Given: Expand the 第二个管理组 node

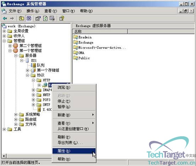Looking at the screenshot, I should 10,46.
